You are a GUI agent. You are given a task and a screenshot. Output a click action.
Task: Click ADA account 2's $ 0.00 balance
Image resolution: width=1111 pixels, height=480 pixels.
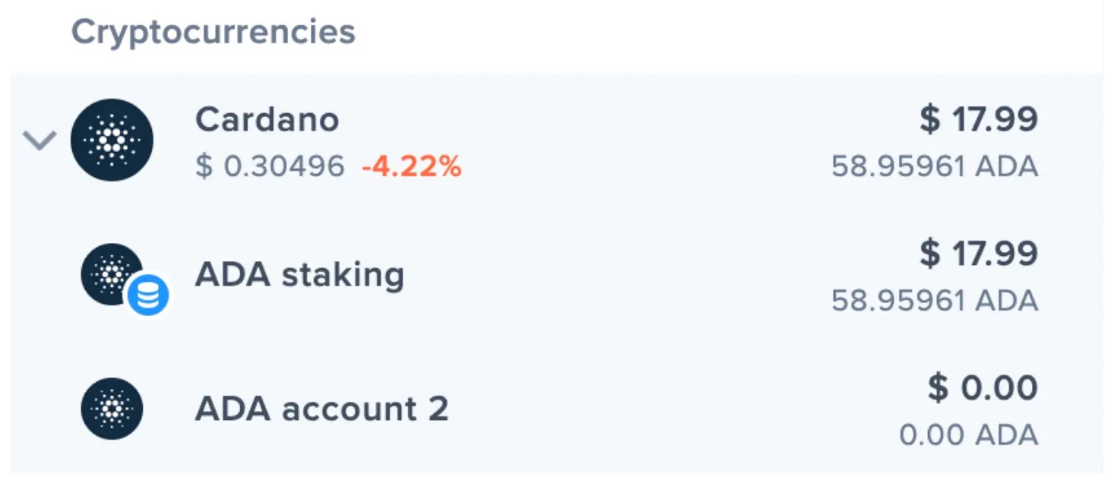click(x=983, y=388)
